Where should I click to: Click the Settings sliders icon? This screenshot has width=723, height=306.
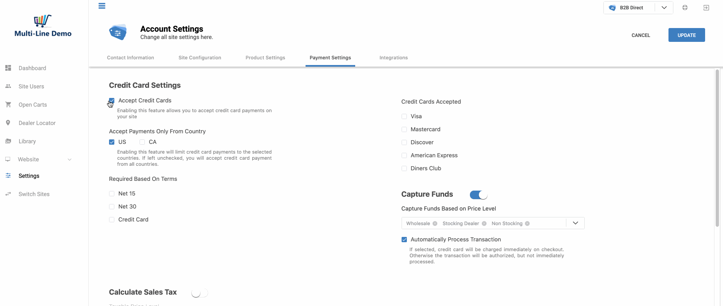coord(8,176)
